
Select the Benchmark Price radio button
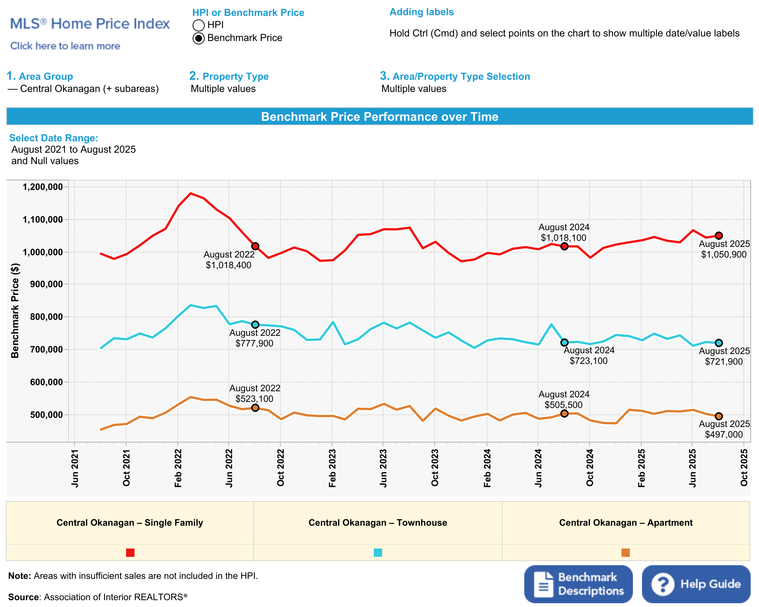[199, 38]
